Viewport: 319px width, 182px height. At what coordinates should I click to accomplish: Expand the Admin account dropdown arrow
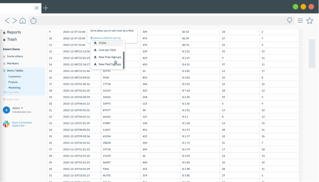22,108
